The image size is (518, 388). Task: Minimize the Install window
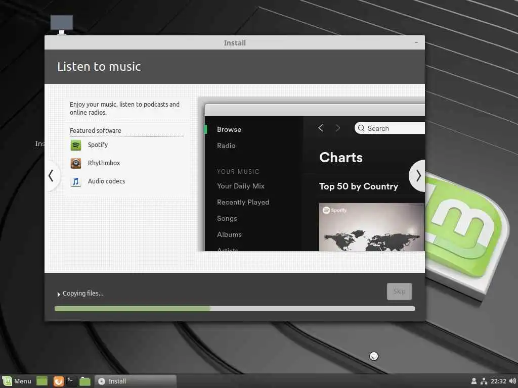(416, 42)
